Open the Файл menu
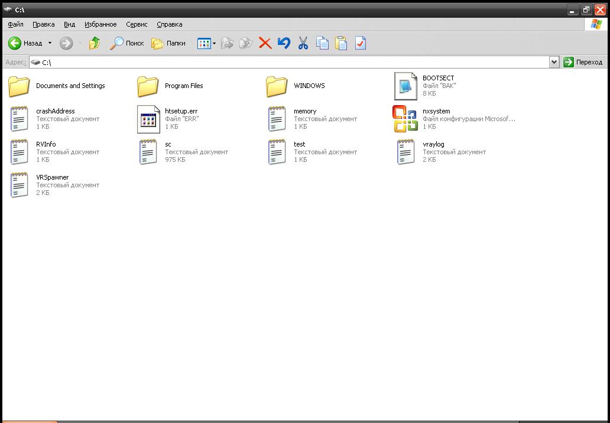The width and height of the screenshot is (610, 423). [x=16, y=24]
